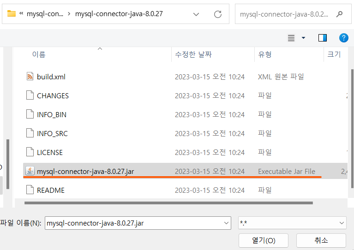
Task: Refresh the current folder listing
Action: tap(218, 14)
